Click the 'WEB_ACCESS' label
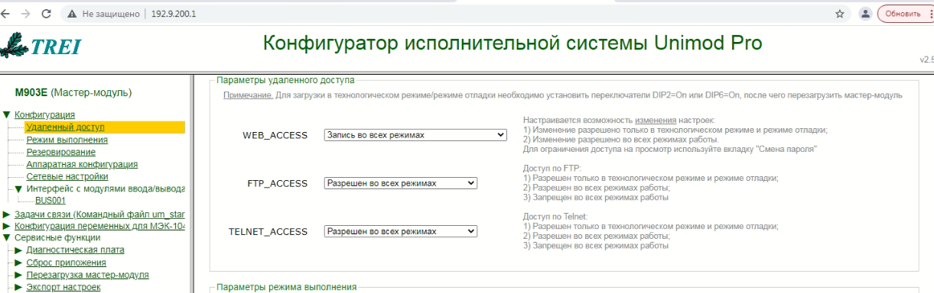 pyautogui.click(x=275, y=135)
